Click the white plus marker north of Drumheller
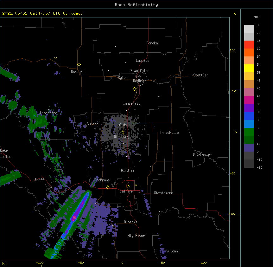This screenshot has width=273, height=267. click(194, 119)
